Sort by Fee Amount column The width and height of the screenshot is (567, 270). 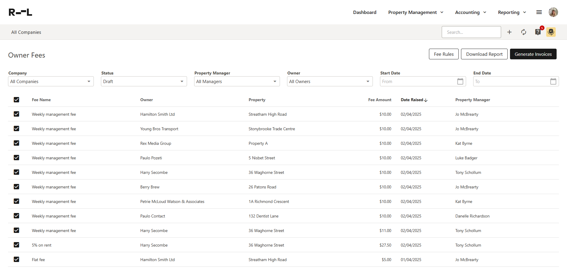[380, 100]
